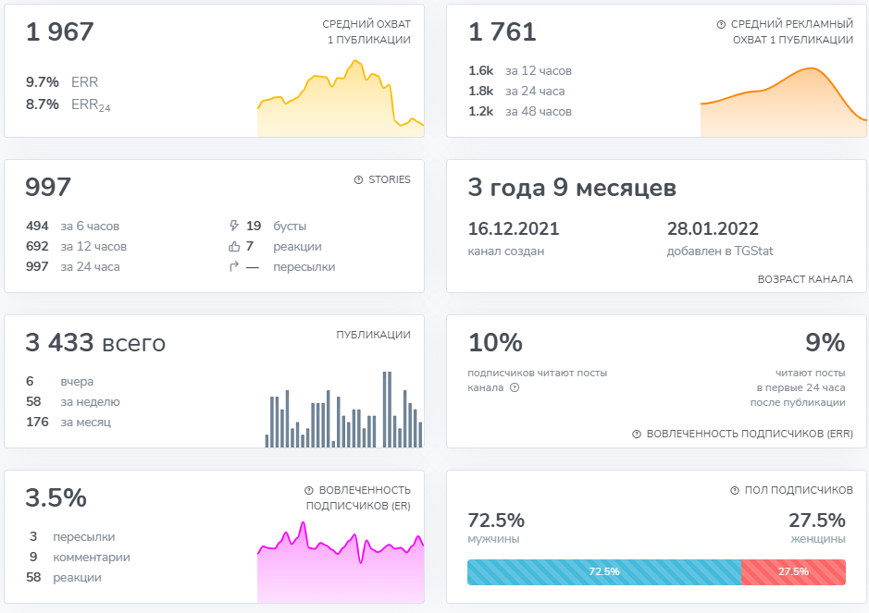Click the gray publications bar chart
This screenshot has height=613, width=869.
(343, 410)
